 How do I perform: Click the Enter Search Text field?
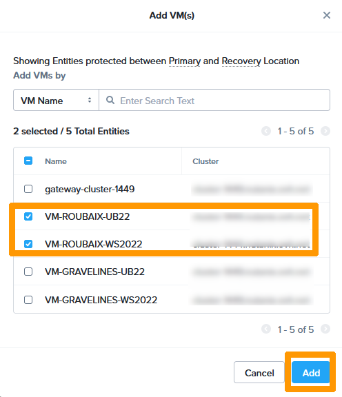tap(214, 100)
